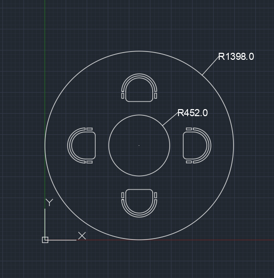Select the leader line of the R1398.0 dimension
Screen dimensions: 274x278
point(210,65)
